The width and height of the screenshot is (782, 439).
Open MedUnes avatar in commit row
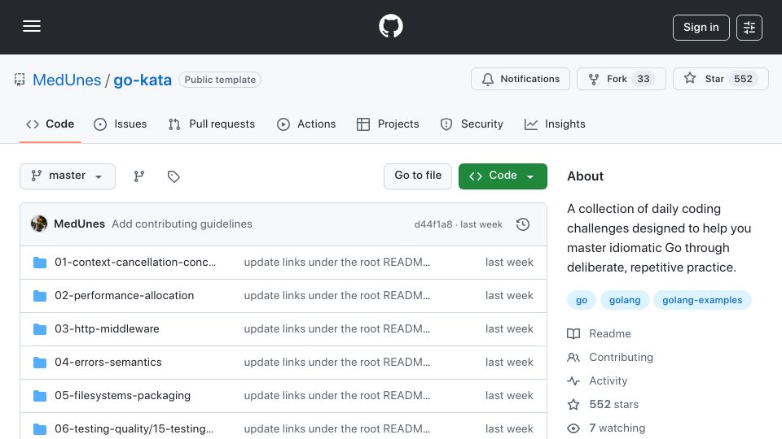click(39, 224)
